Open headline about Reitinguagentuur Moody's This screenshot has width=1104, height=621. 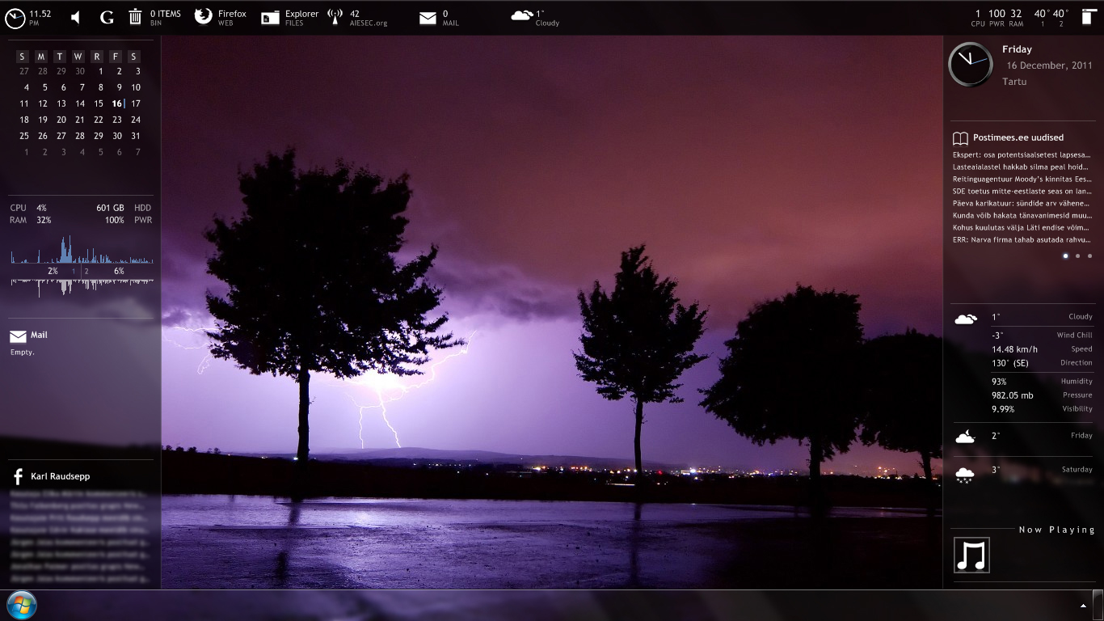point(1022,179)
